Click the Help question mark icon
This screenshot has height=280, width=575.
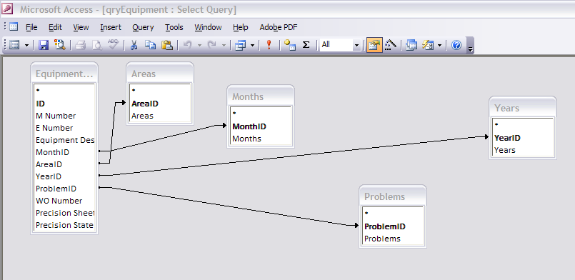[456, 45]
